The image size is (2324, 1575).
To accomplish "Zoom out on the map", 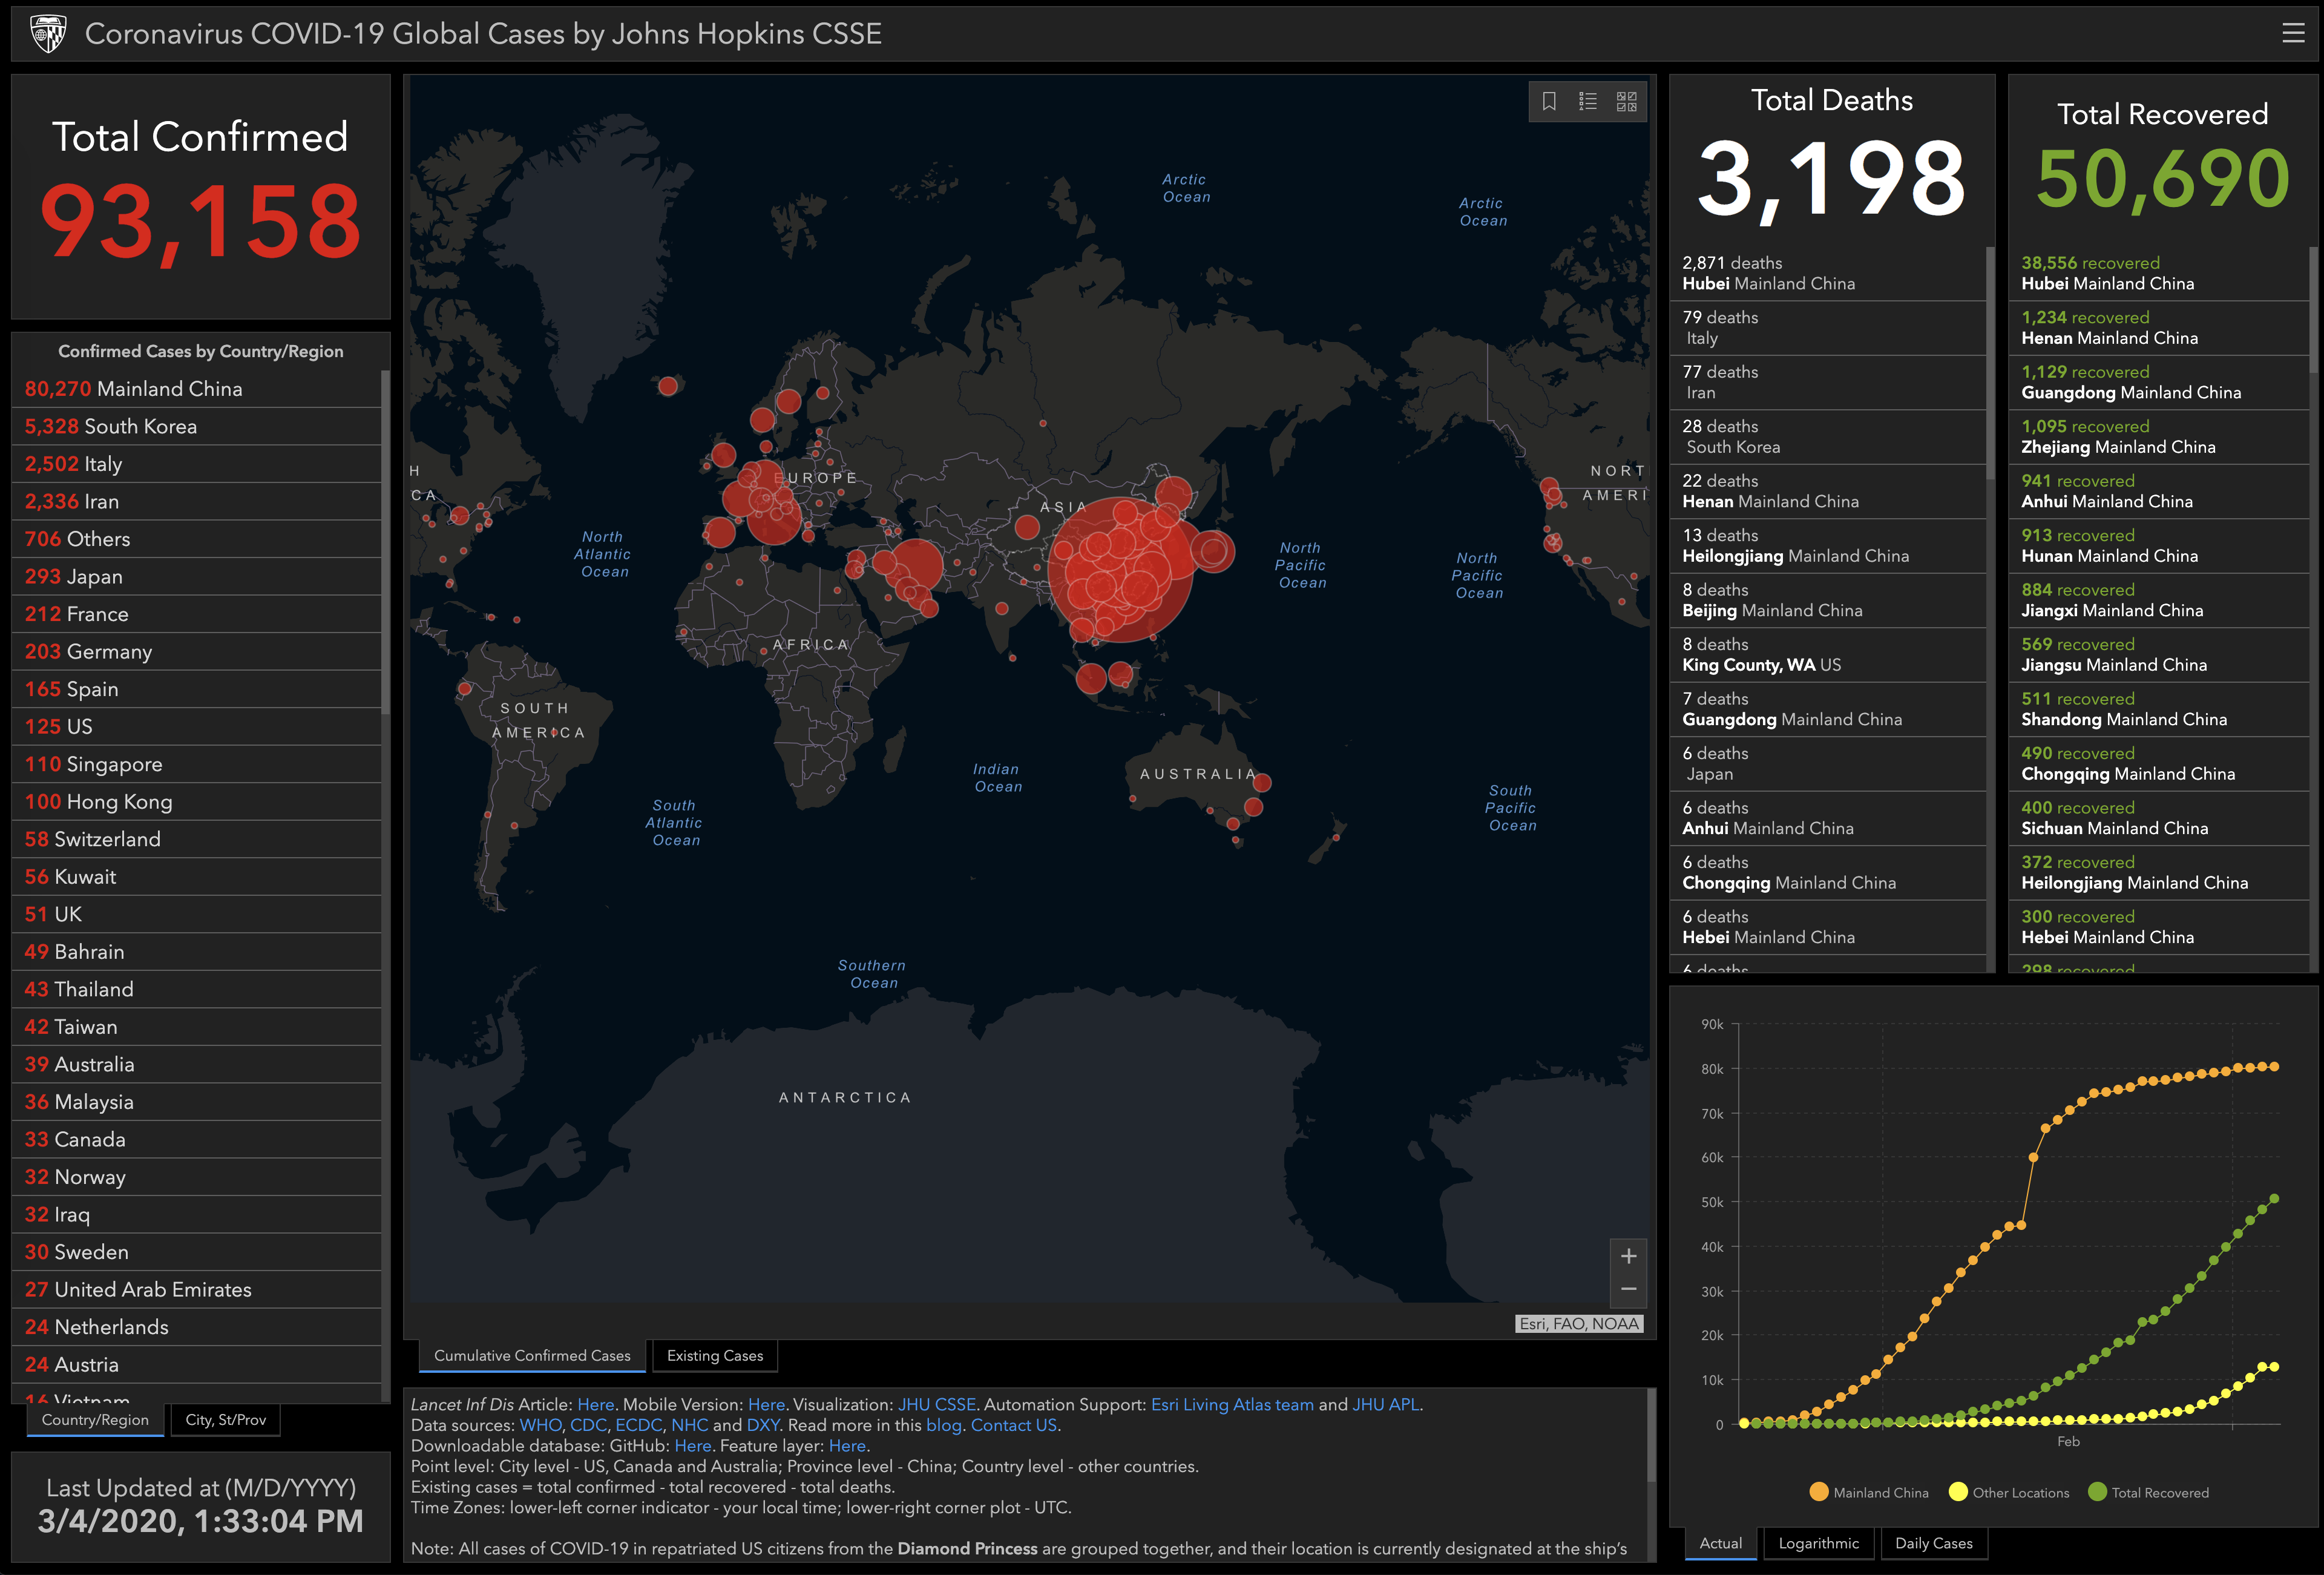I will pyautogui.click(x=1628, y=1289).
